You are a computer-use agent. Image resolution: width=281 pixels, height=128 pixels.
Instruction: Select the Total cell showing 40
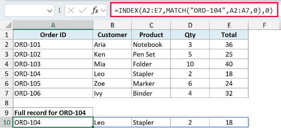coord(229,64)
